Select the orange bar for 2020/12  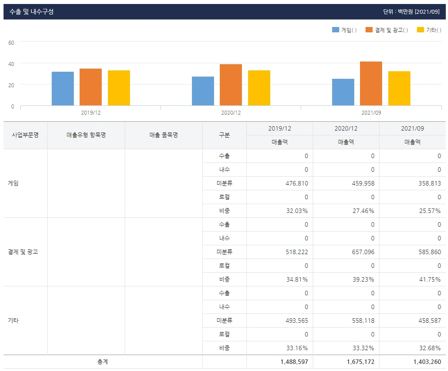click(x=231, y=85)
